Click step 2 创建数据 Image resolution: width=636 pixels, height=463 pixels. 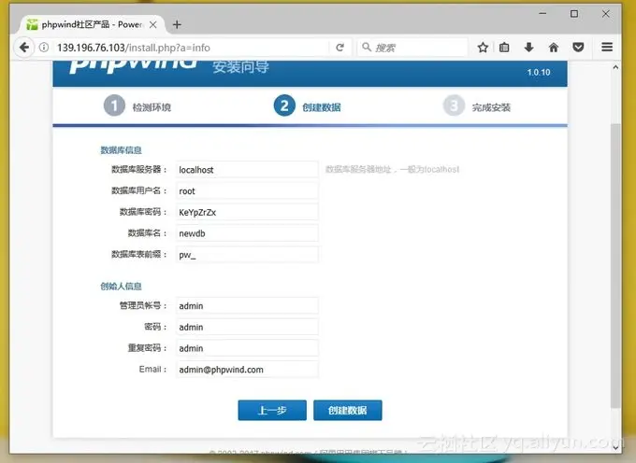[x=308, y=106]
